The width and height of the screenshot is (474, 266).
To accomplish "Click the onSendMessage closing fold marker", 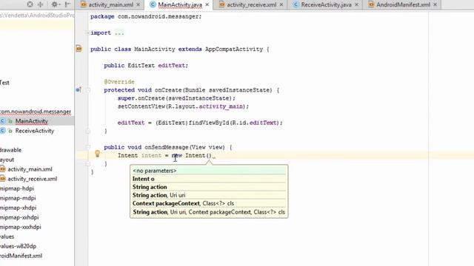I will pyautogui.click(x=88, y=164).
